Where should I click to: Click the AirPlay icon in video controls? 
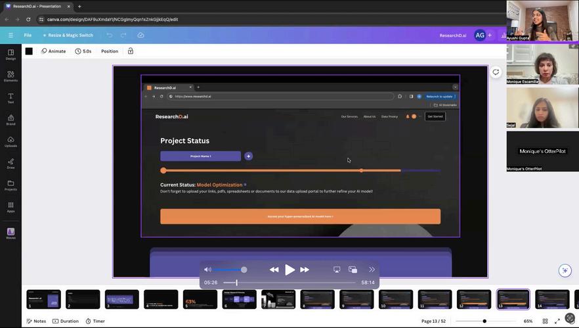tap(337, 269)
